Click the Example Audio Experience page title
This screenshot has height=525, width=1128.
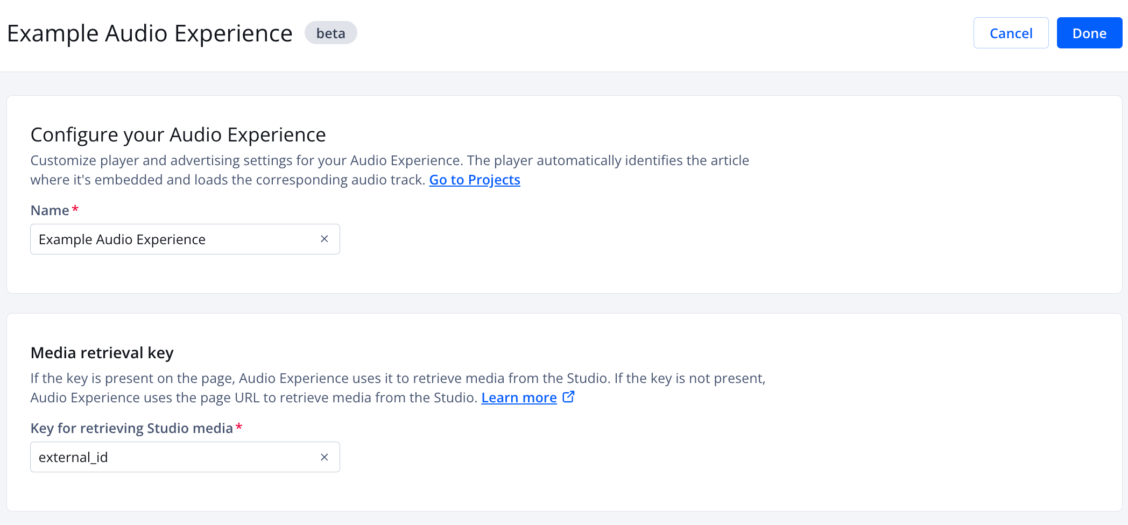[x=149, y=33]
